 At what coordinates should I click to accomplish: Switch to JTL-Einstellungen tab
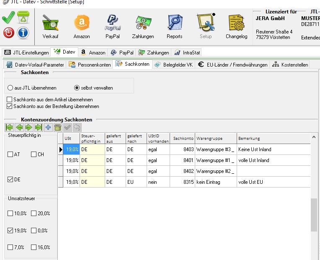[x=26, y=53]
